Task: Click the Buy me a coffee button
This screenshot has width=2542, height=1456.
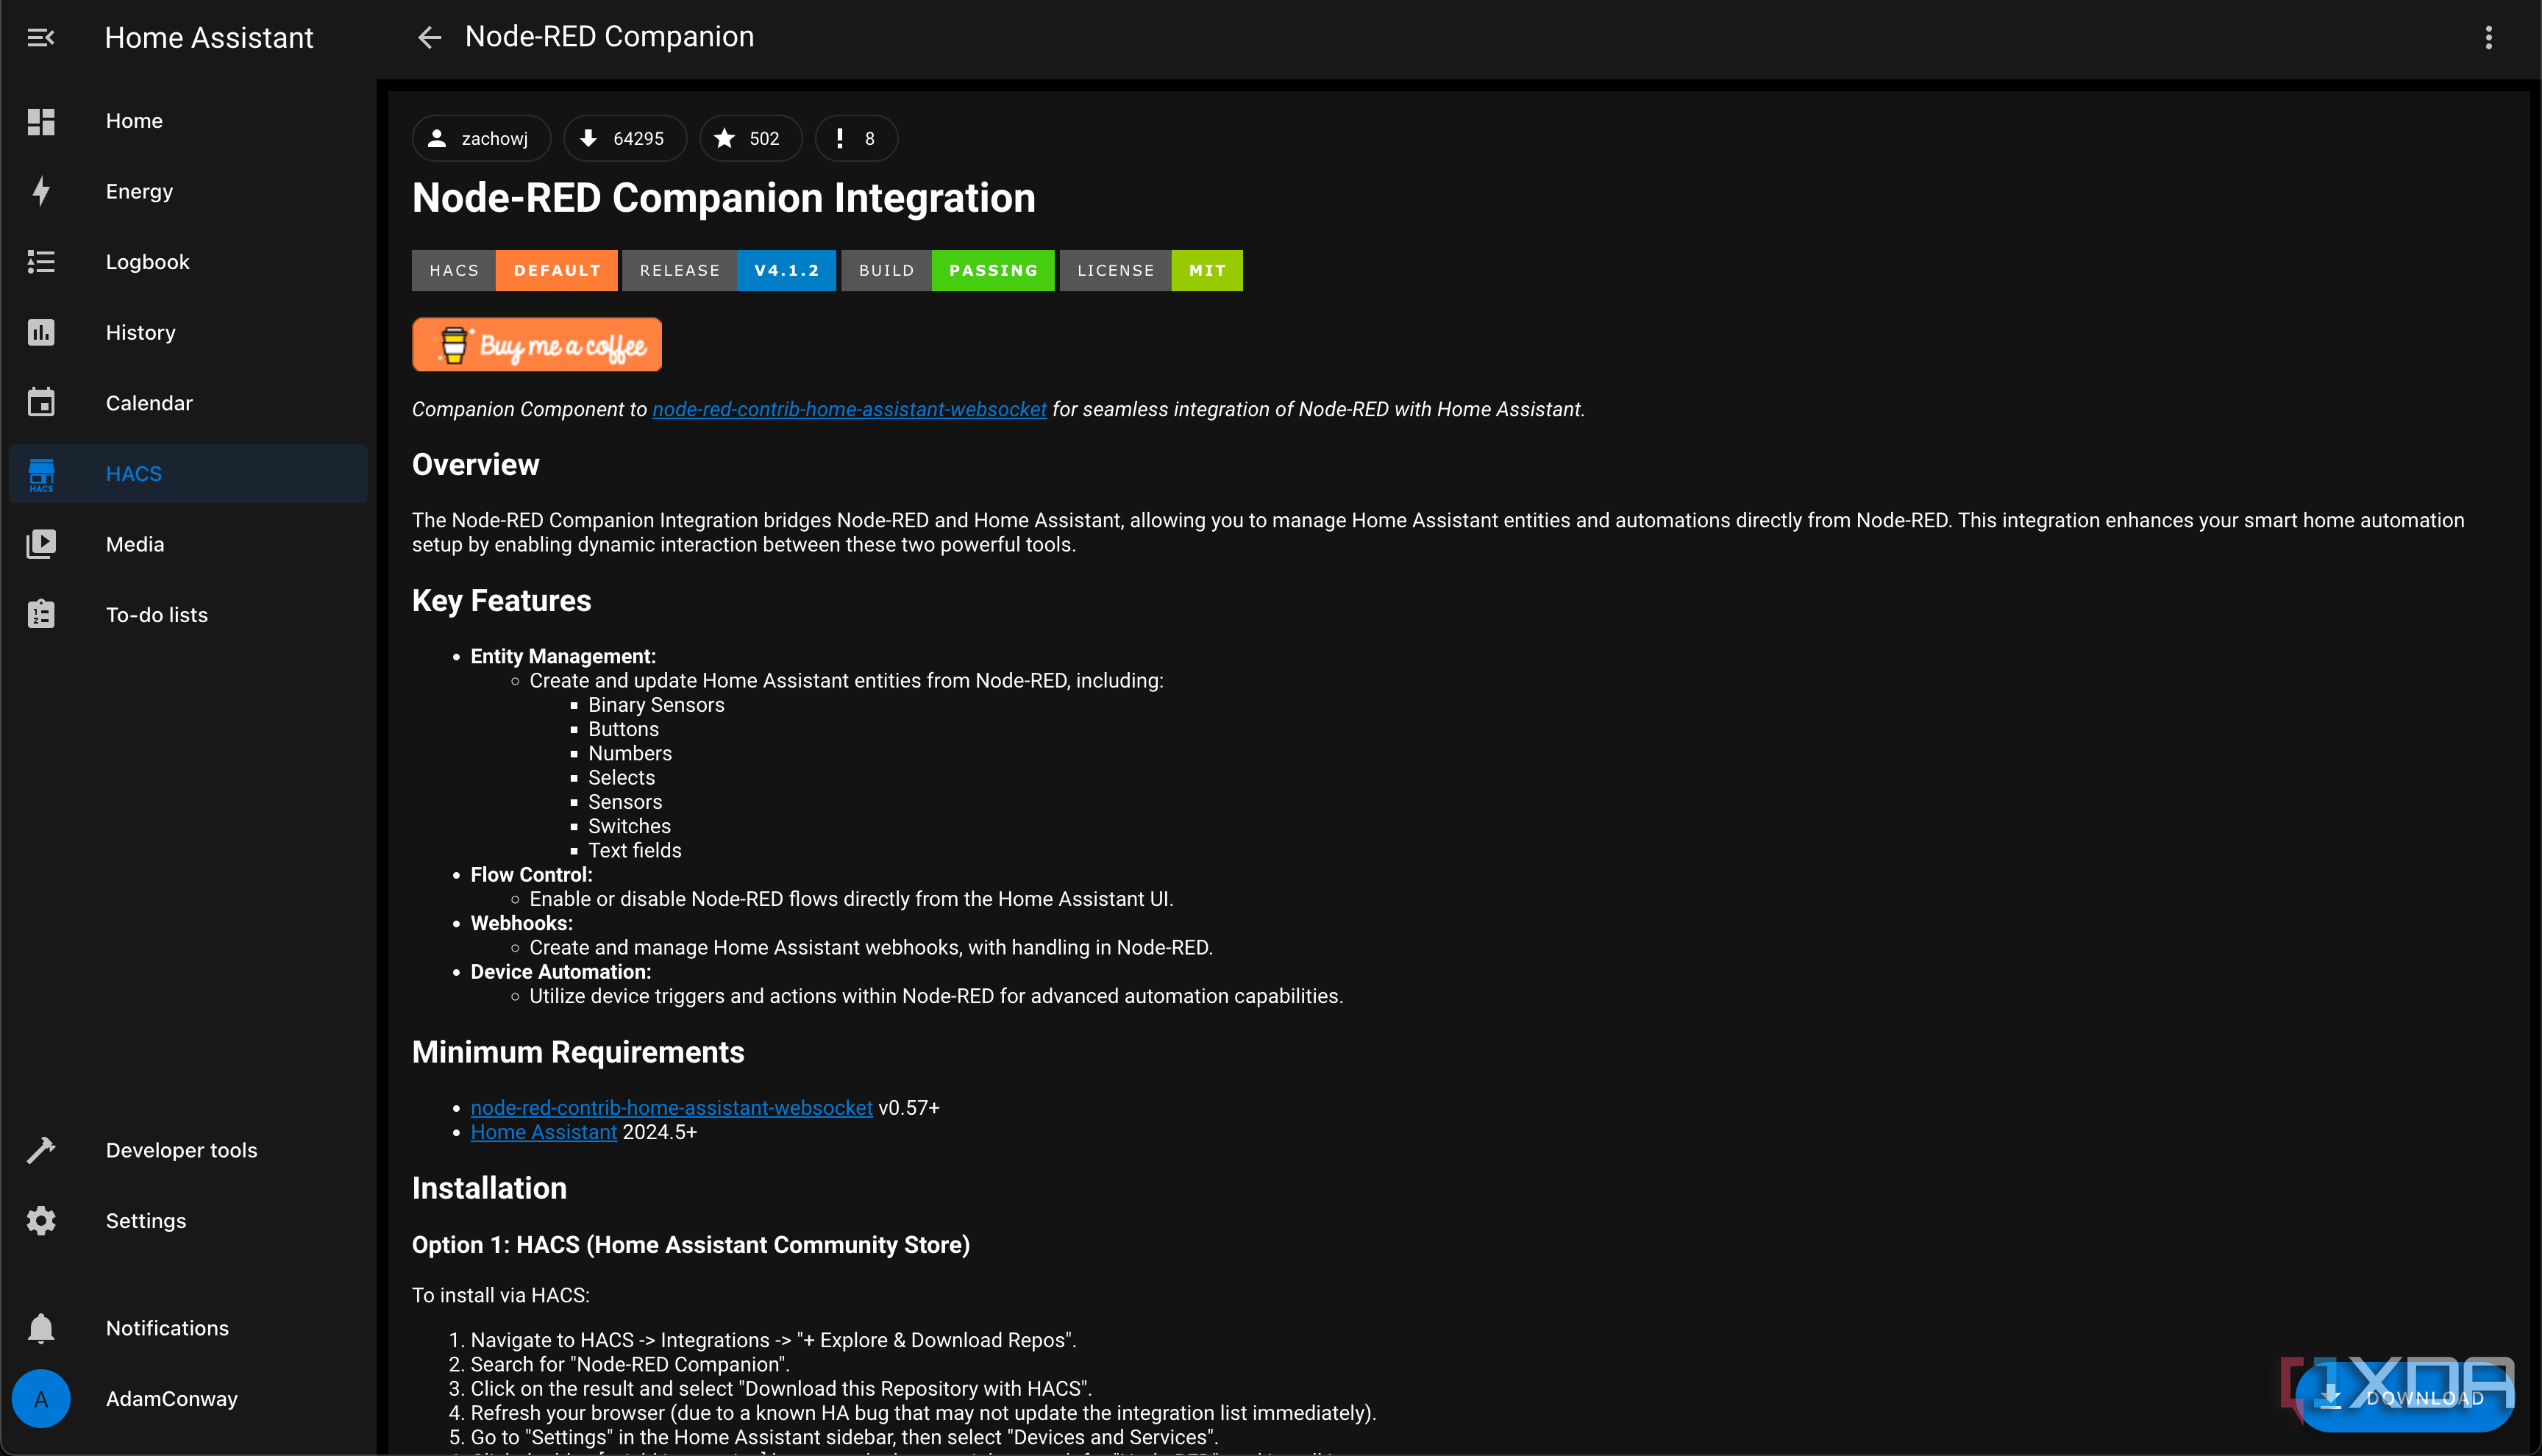Action: pyautogui.click(x=537, y=345)
